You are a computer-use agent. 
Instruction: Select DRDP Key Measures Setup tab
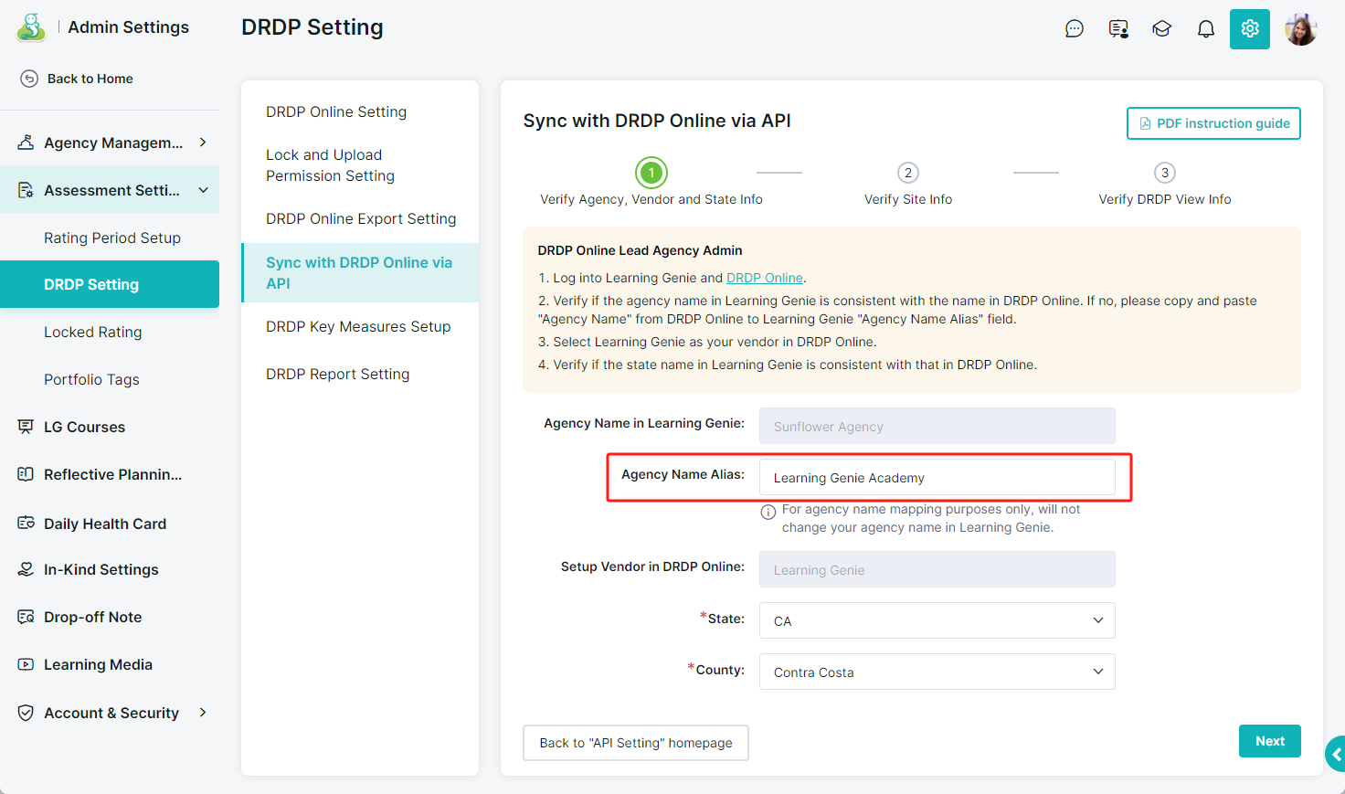point(358,326)
